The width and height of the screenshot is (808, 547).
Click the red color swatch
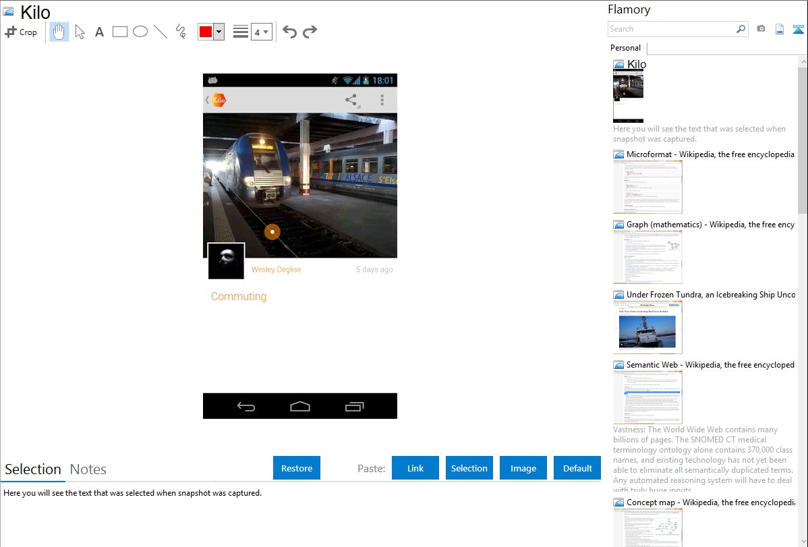pos(206,32)
